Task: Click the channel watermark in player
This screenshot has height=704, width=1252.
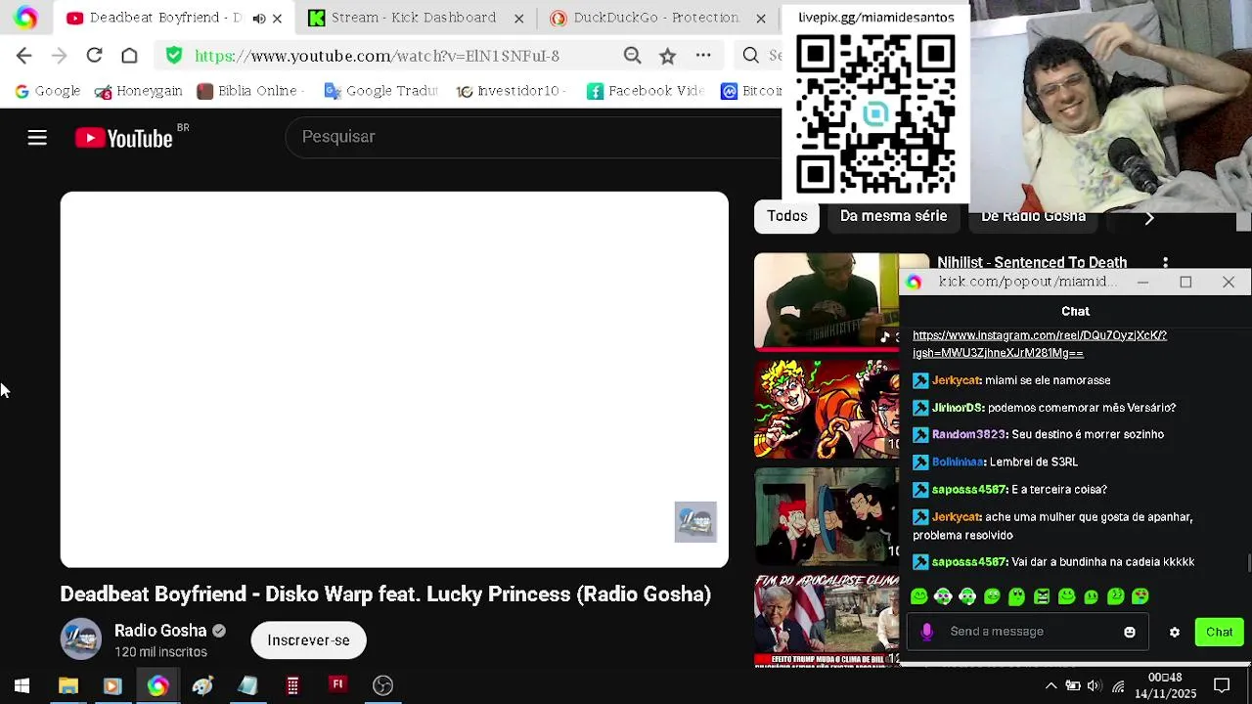Action: point(695,522)
